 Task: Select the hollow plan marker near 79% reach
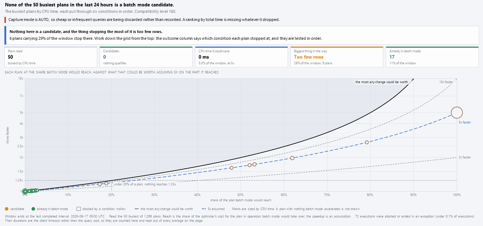coord(367,142)
